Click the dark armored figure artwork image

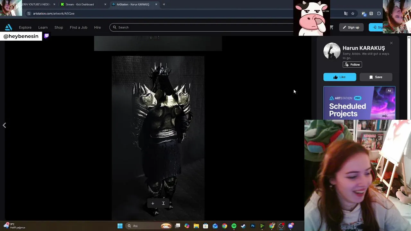[x=158, y=138]
